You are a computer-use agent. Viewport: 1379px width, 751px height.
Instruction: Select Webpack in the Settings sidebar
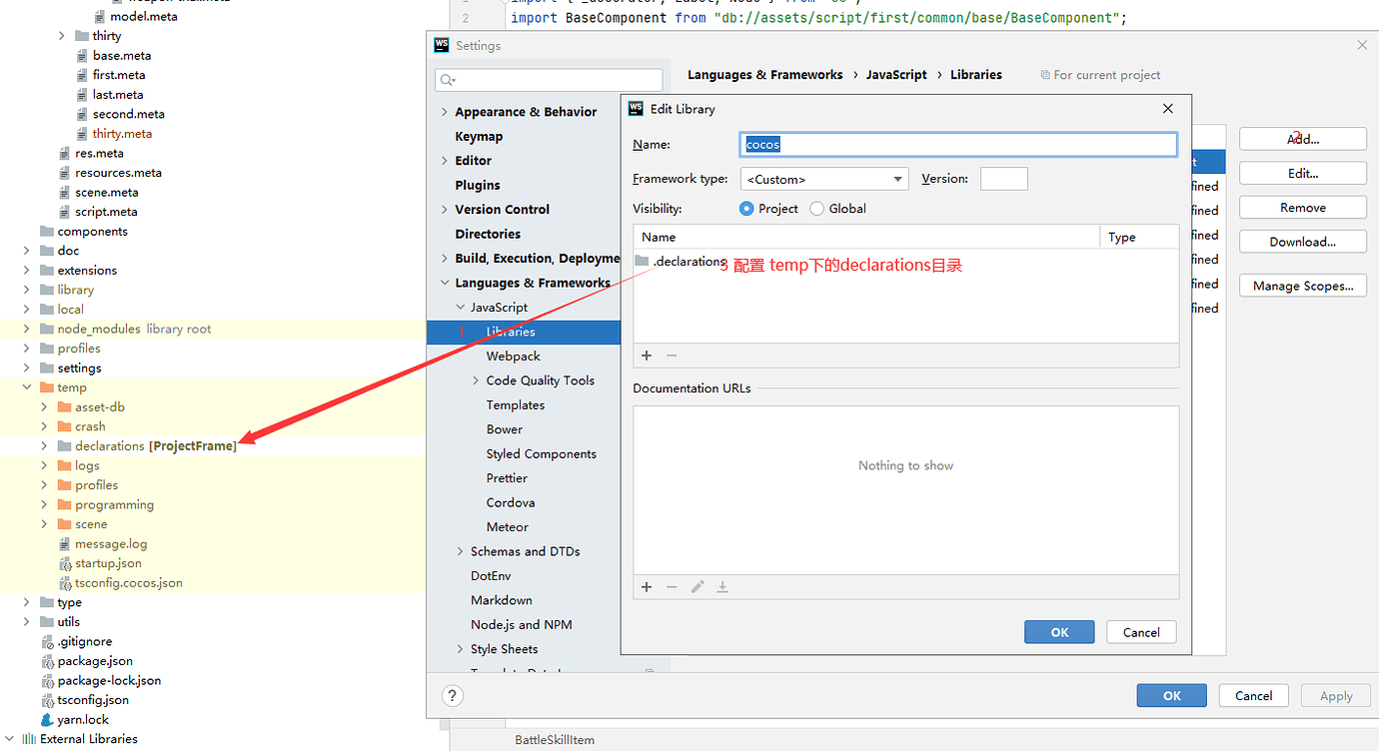tap(513, 356)
